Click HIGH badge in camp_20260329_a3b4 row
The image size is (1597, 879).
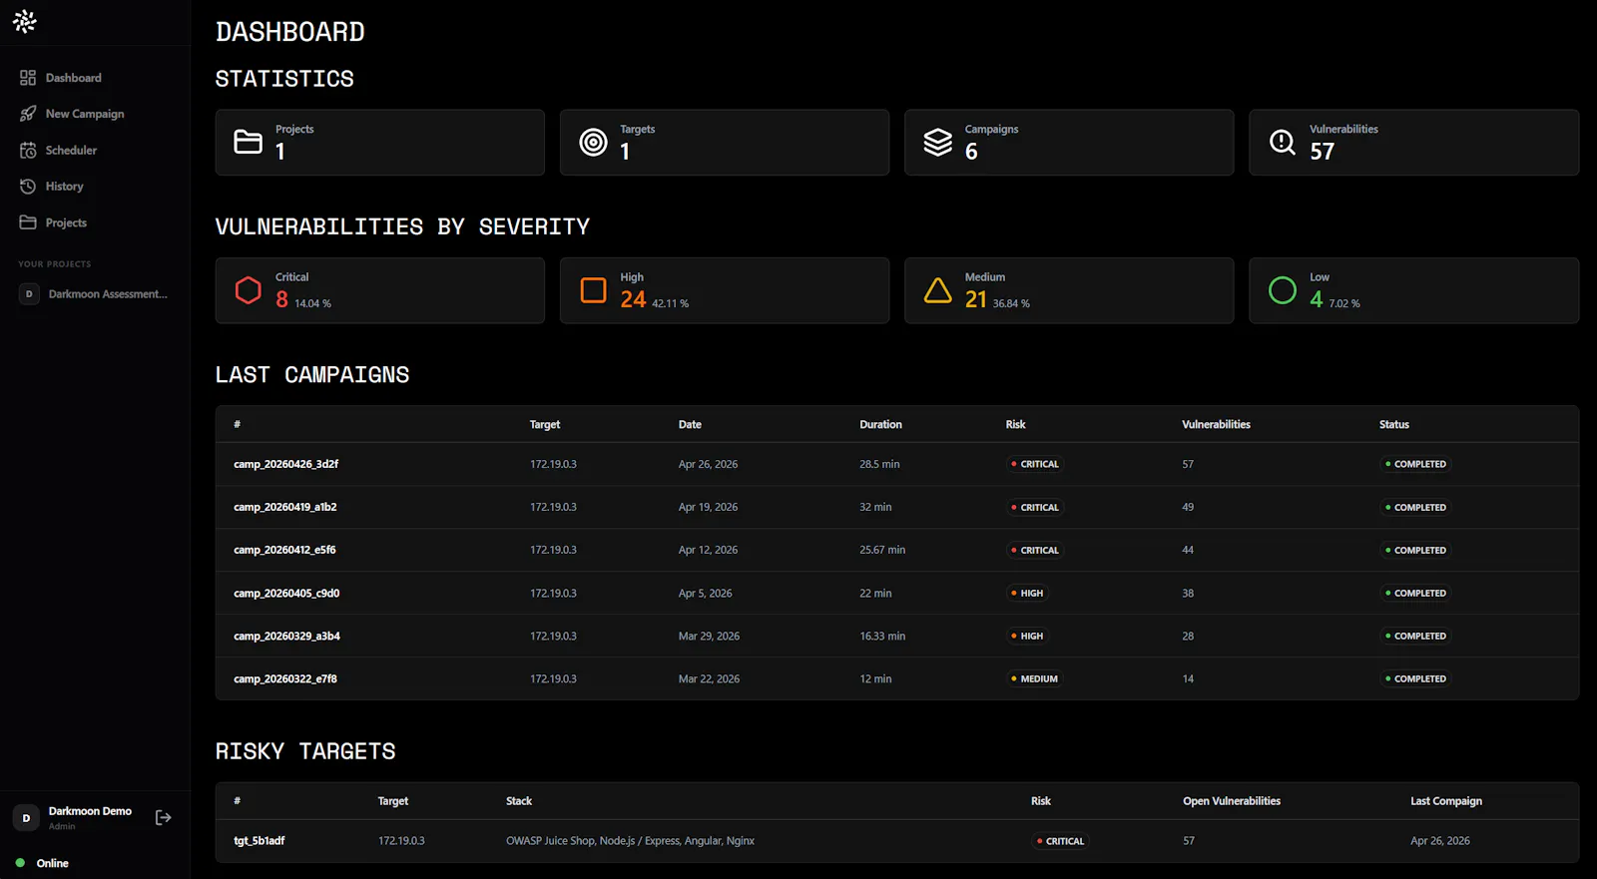coord(1027,636)
